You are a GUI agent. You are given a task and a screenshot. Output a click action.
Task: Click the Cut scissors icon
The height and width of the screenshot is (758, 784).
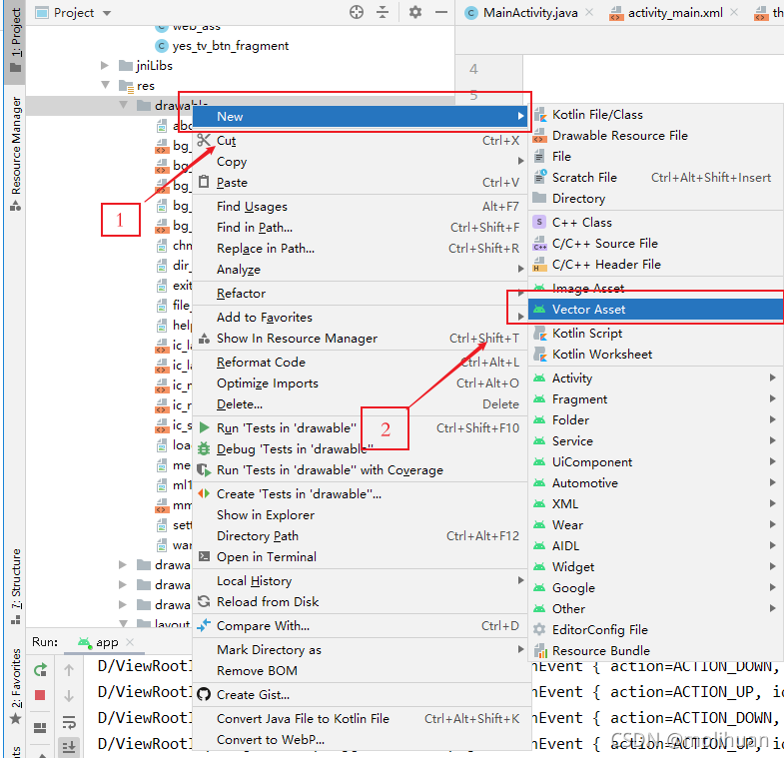pyautogui.click(x=204, y=140)
